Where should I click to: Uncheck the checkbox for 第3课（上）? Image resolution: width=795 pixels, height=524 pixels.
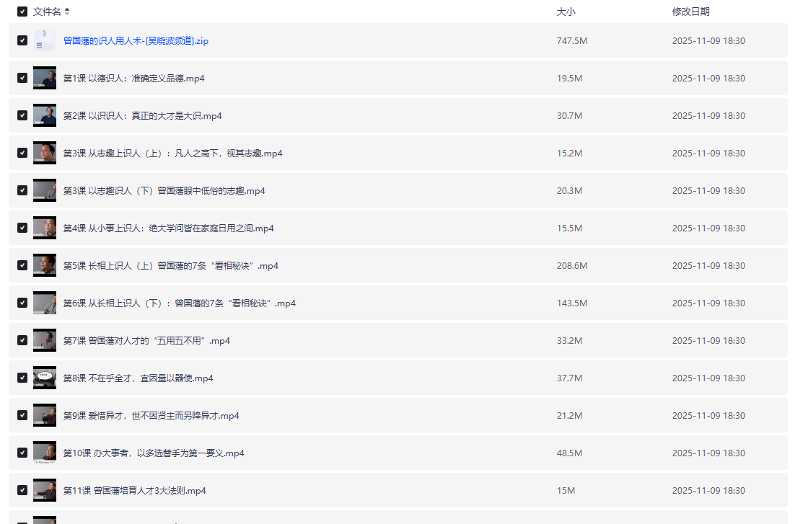coord(22,153)
